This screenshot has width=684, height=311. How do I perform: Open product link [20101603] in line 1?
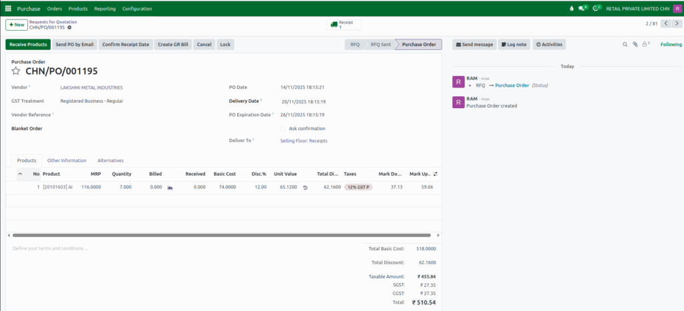57,188
